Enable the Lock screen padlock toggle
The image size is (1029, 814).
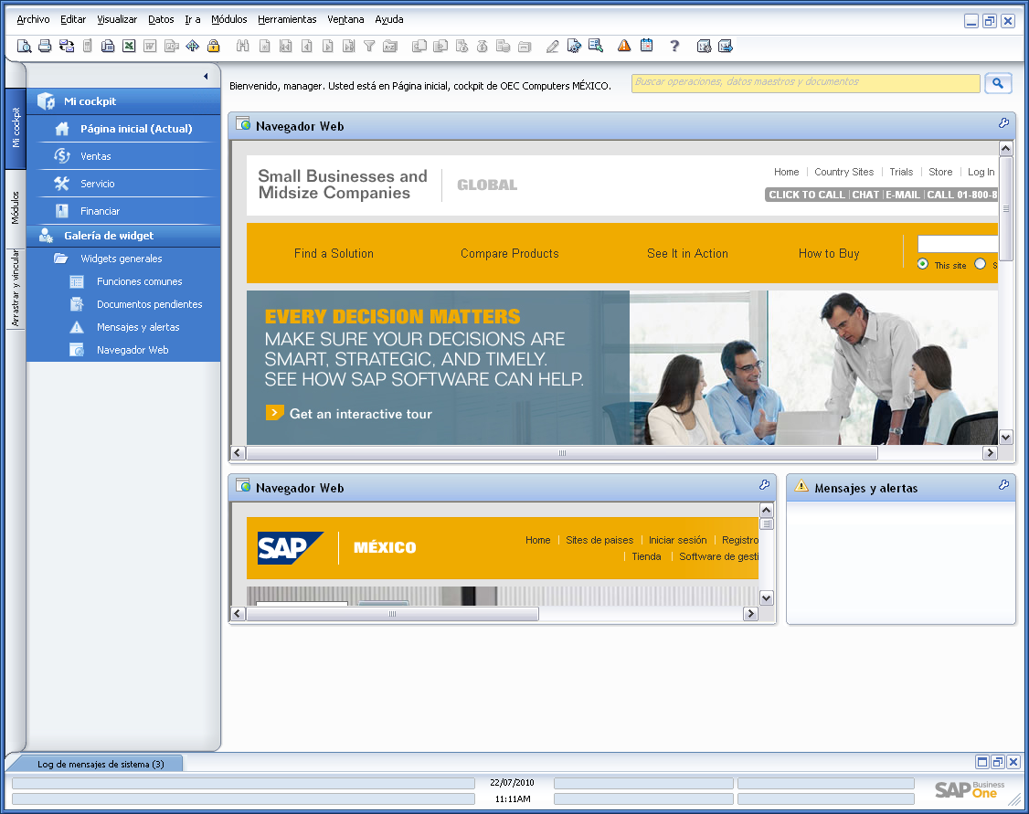[213, 45]
